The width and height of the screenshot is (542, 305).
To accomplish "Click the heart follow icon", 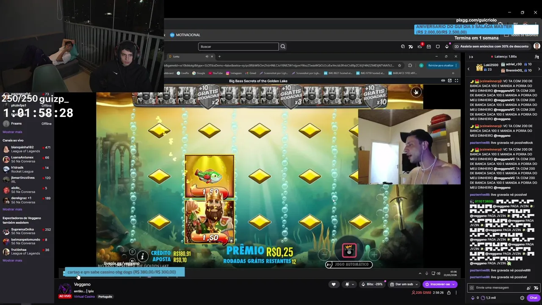I will [x=334, y=284].
